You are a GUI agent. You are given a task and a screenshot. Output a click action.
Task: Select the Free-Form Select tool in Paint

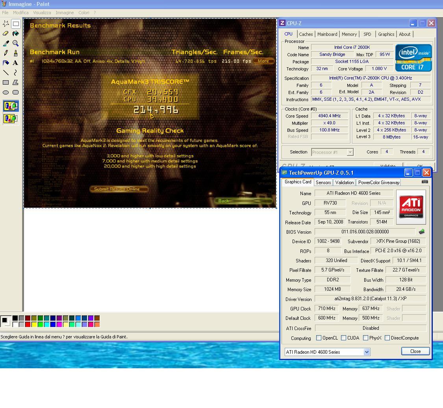point(6,24)
